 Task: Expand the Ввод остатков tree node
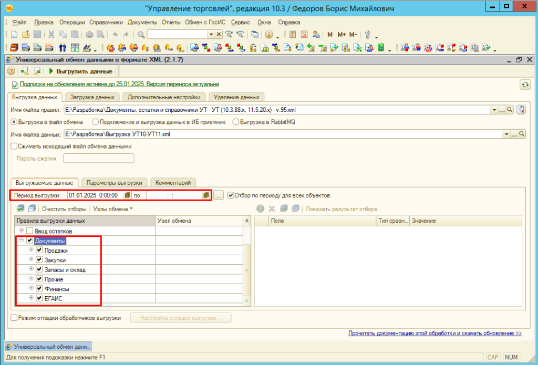(x=22, y=230)
